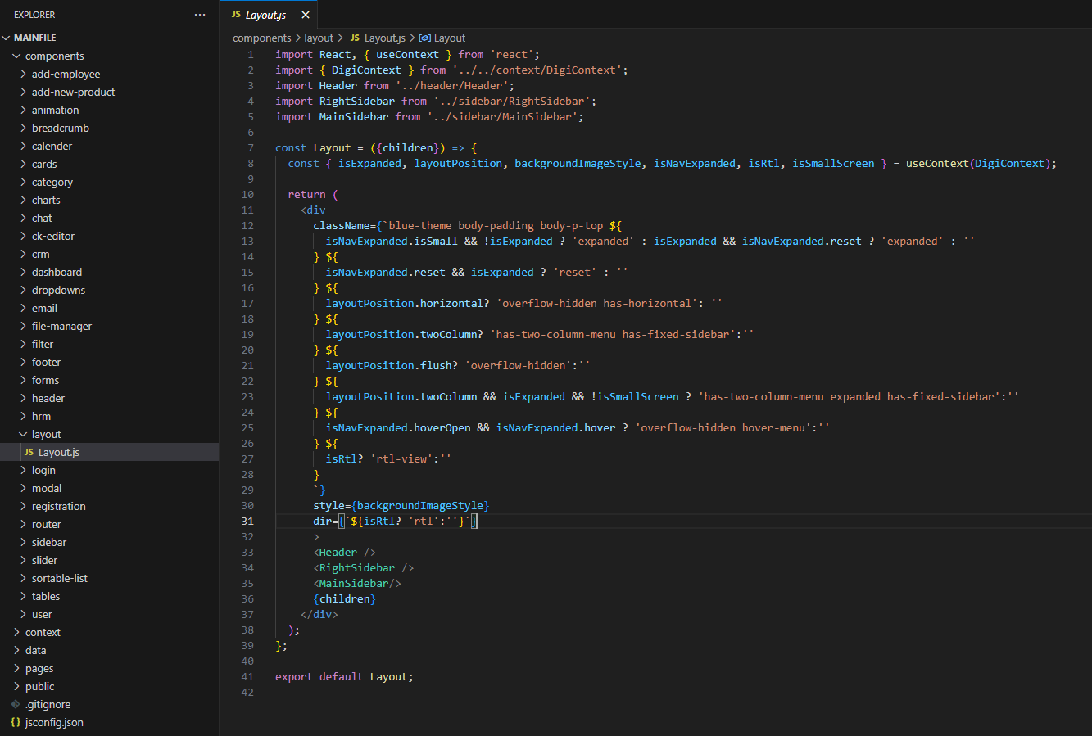Click line number 31 in gutter
The height and width of the screenshot is (736, 1092).
point(247,521)
